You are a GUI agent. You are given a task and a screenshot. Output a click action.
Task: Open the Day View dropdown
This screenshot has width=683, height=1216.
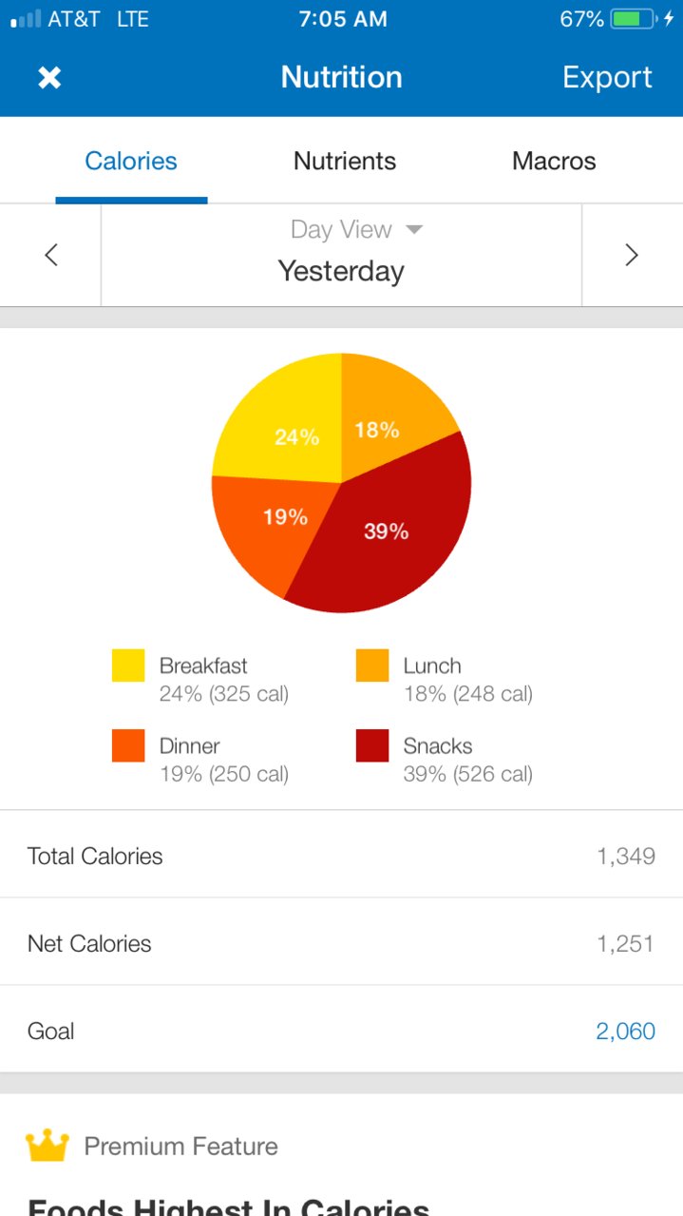[356, 230]
